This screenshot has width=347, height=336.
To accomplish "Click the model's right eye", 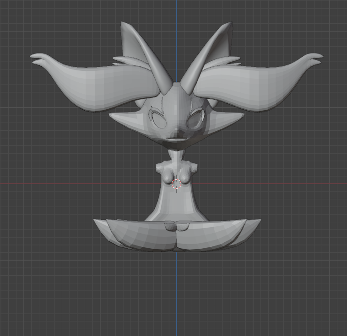I will pyautogui.click(x=194, y=121).
